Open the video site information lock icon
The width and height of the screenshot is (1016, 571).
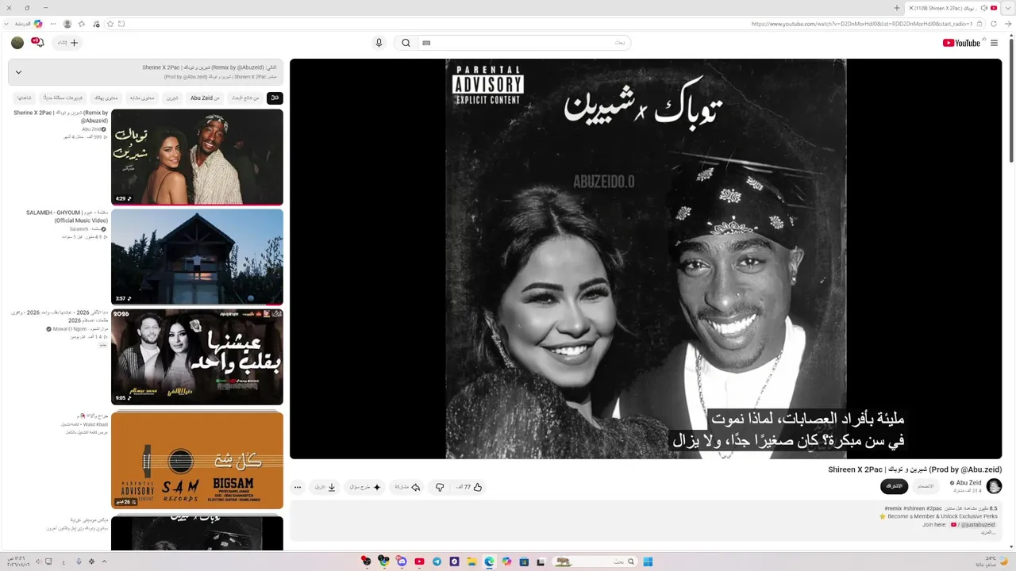point(980,24)
